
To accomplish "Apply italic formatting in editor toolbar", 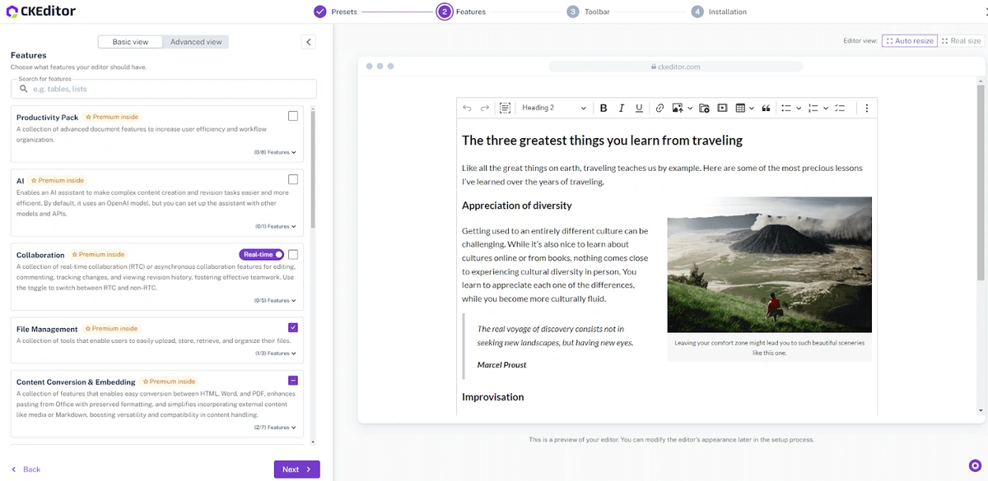I will (622, 108).
